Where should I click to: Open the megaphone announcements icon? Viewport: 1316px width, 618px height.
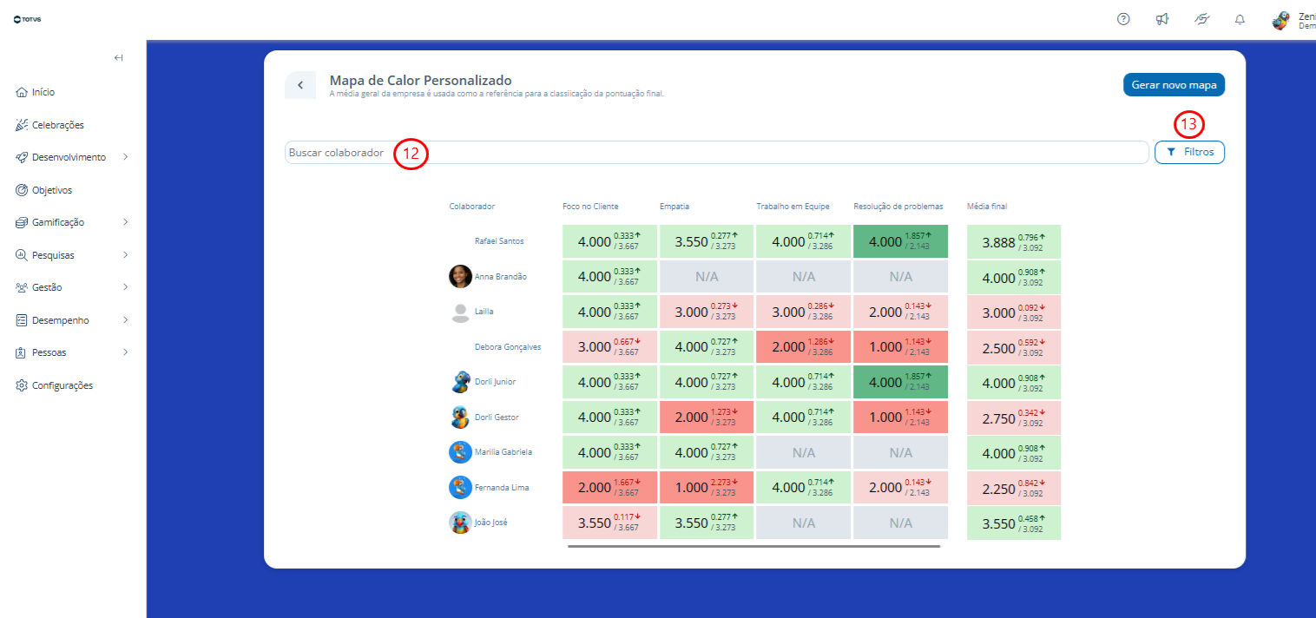[x=1162, y=19]
